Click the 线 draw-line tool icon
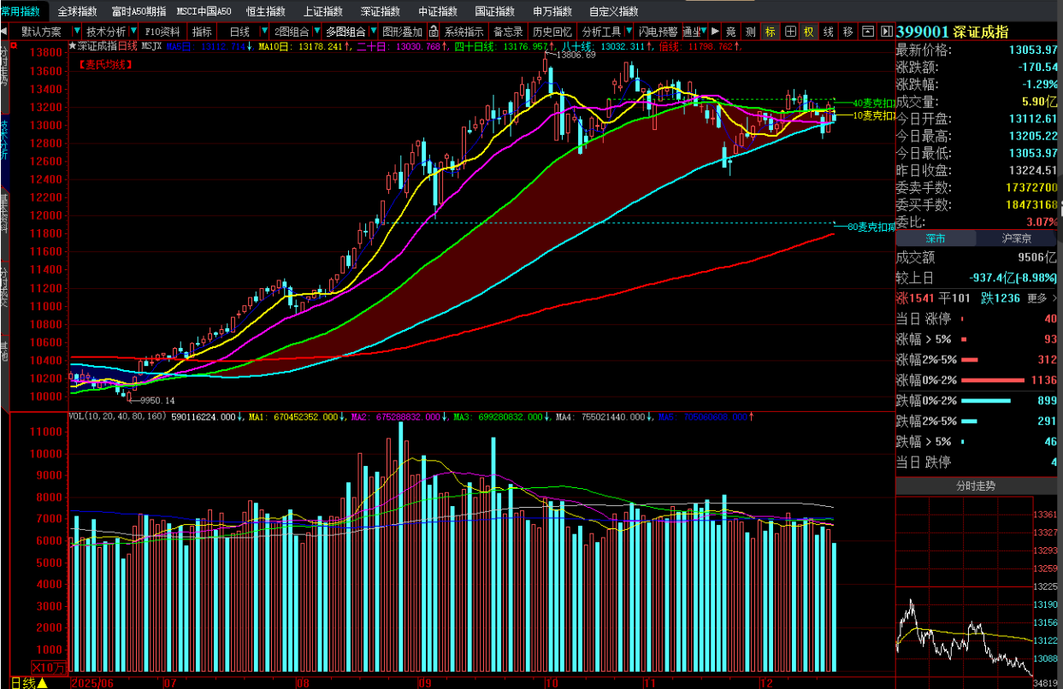This screenshot has height=689, width=1063. (x=828, y=32)
